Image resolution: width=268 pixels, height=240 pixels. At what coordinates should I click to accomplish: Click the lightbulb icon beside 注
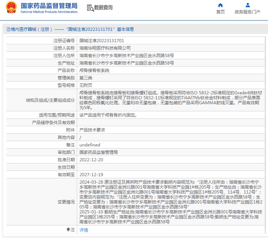click(x=68, y=230)
